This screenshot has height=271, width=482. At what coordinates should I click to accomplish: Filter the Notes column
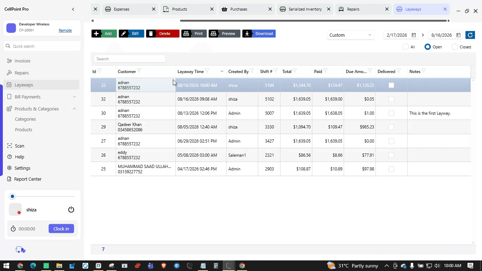click(x=424, y=71)
